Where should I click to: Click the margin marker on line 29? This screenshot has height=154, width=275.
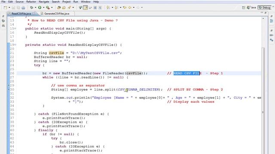(x=9, y=86)
